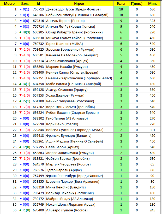Screen dimensions: 162x214
Task: Click the blue unchanged arrow for Гаиб Тагиев
Action: 21,118
